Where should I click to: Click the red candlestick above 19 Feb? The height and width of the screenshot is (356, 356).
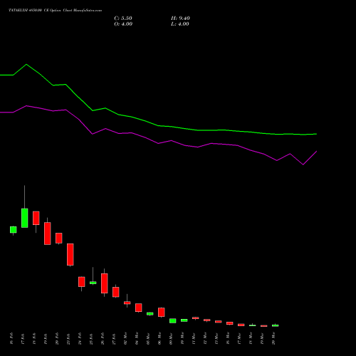click(48, 234)
